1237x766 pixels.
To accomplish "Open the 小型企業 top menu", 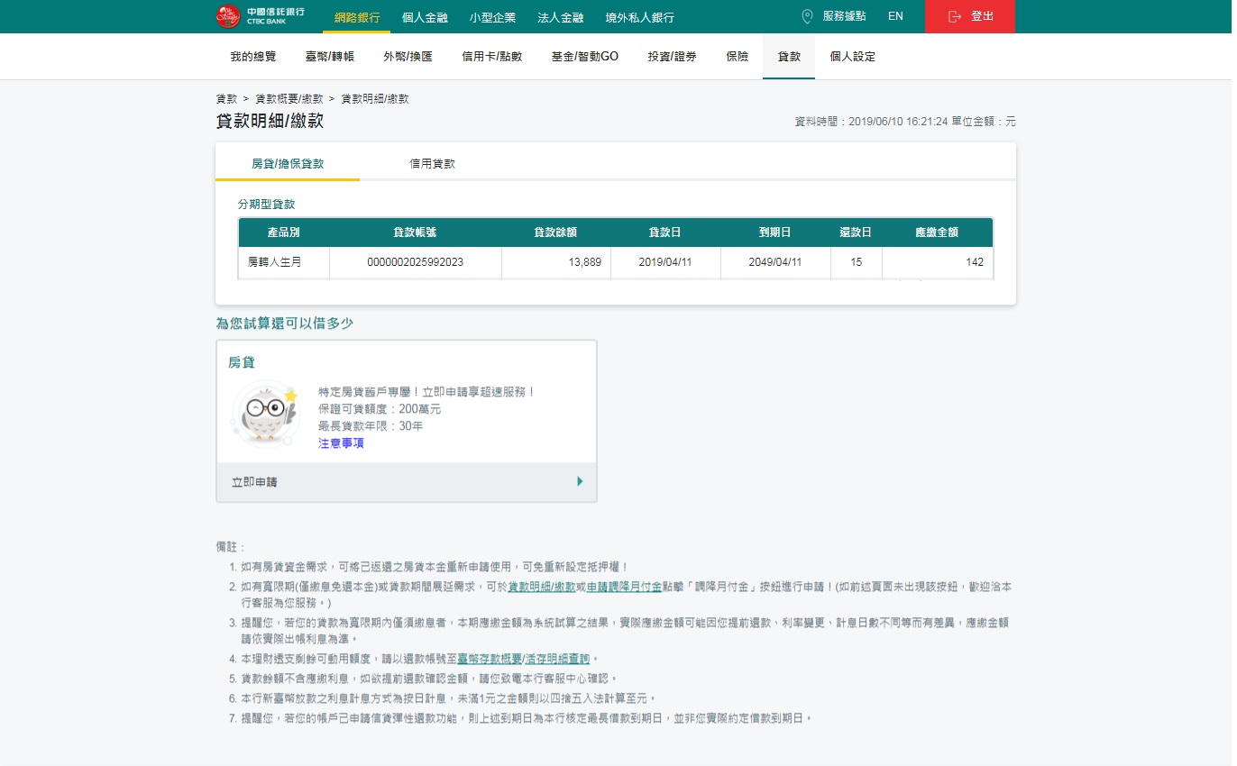I will click(x=492, y=17).
